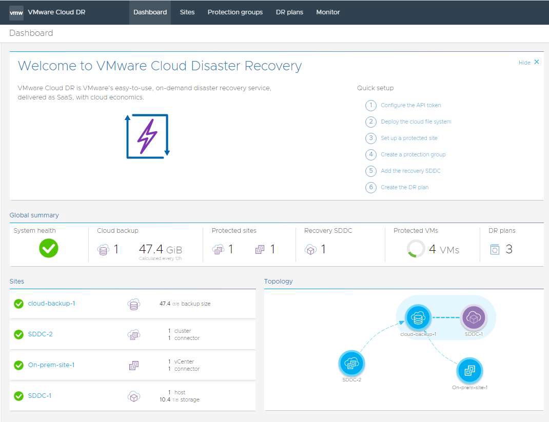Click the Protected VMs progress ring
The height and width of the screenshot is (422, 549).
click(x=416, y=249)
